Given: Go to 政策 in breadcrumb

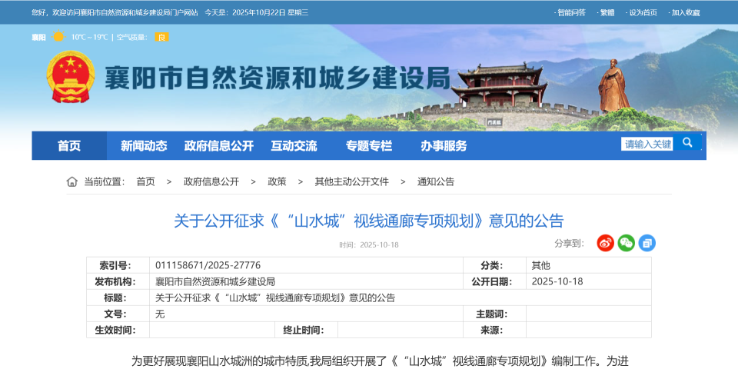Looking at the screenshot, I should click(x=277, y=181).
